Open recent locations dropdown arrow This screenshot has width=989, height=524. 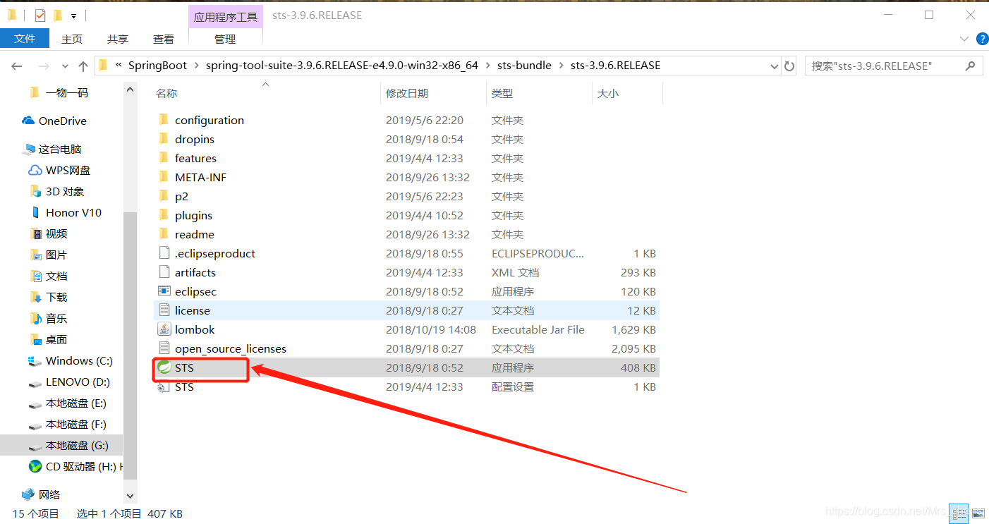coord(66,66)
